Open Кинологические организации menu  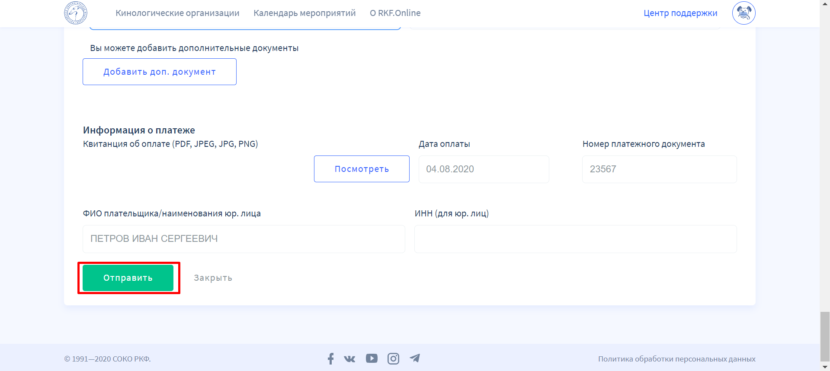tap(177, 13)
